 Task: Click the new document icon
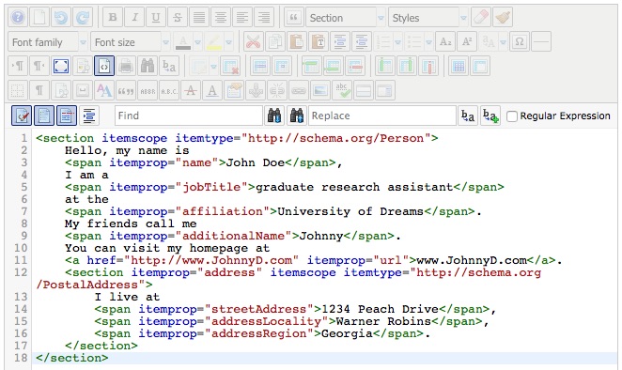coord(39,18)
